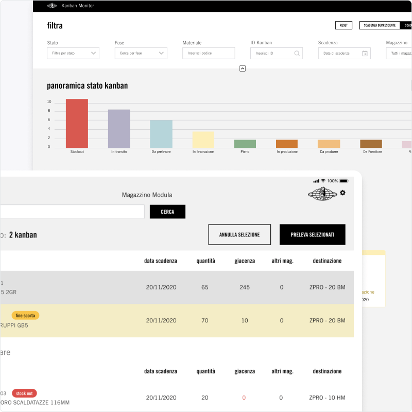
Task: Click the Kanban Monitor logo icon
Action: tap(51, 6)
